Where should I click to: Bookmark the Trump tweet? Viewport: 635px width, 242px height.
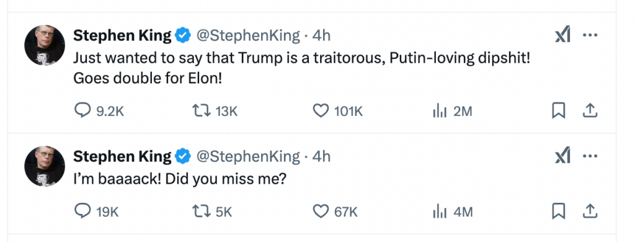tap(559, 110)
